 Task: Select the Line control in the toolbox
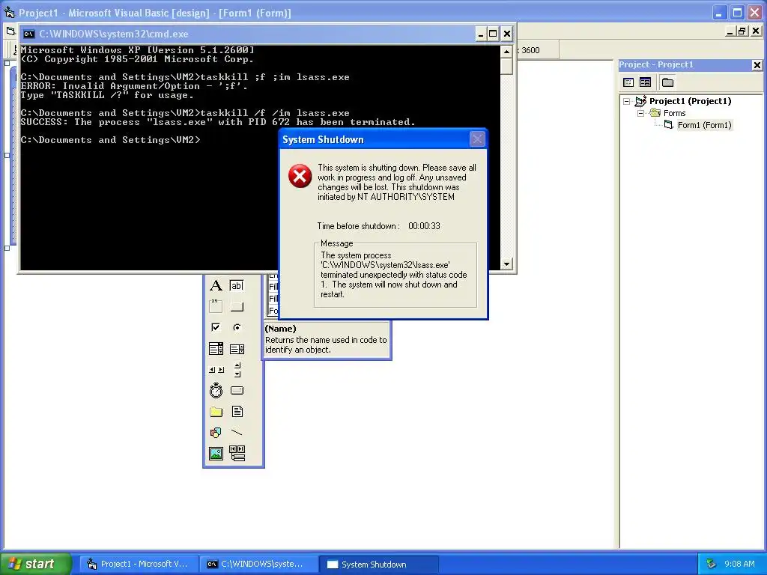click(237, 433)
